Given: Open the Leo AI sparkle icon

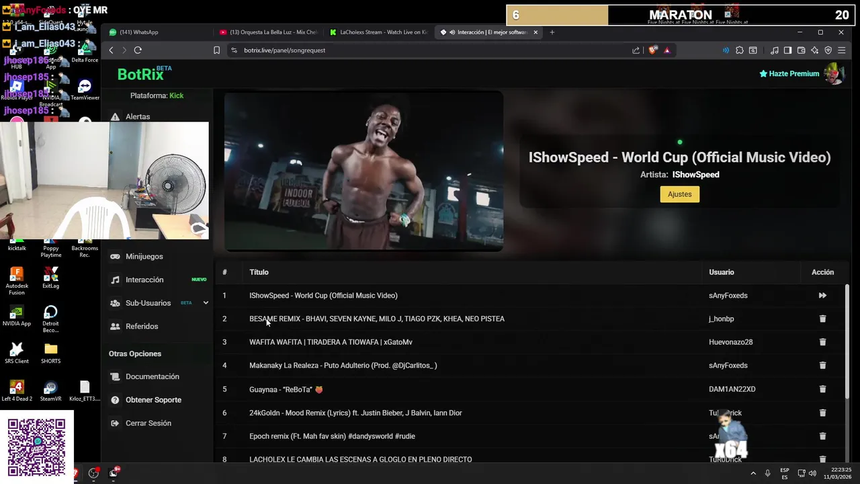Looking at the screenshot, I should (x=814, y=50).
